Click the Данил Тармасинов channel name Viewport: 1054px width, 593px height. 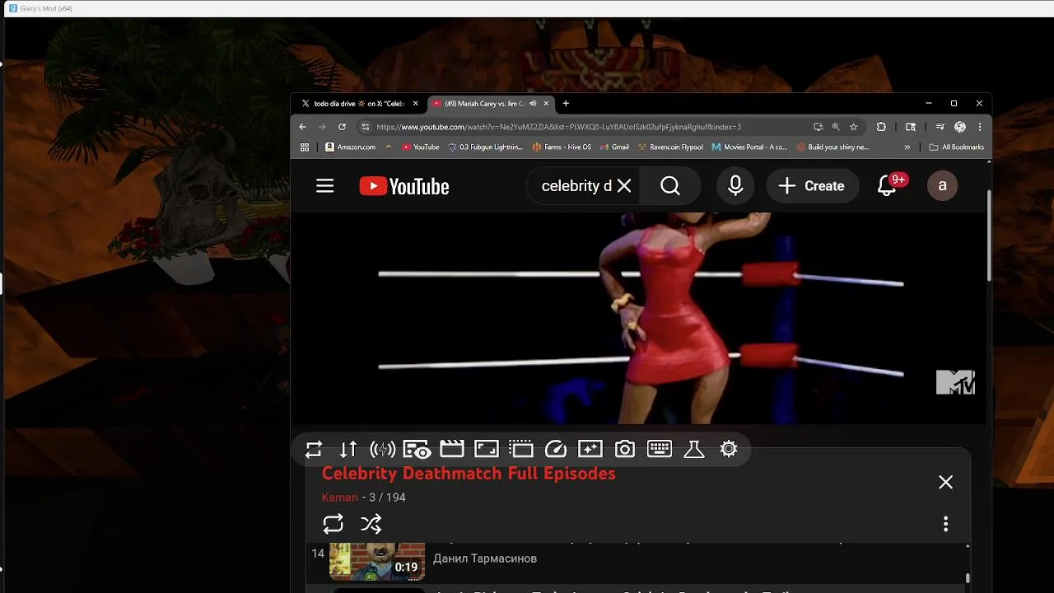tap(485, 558)
